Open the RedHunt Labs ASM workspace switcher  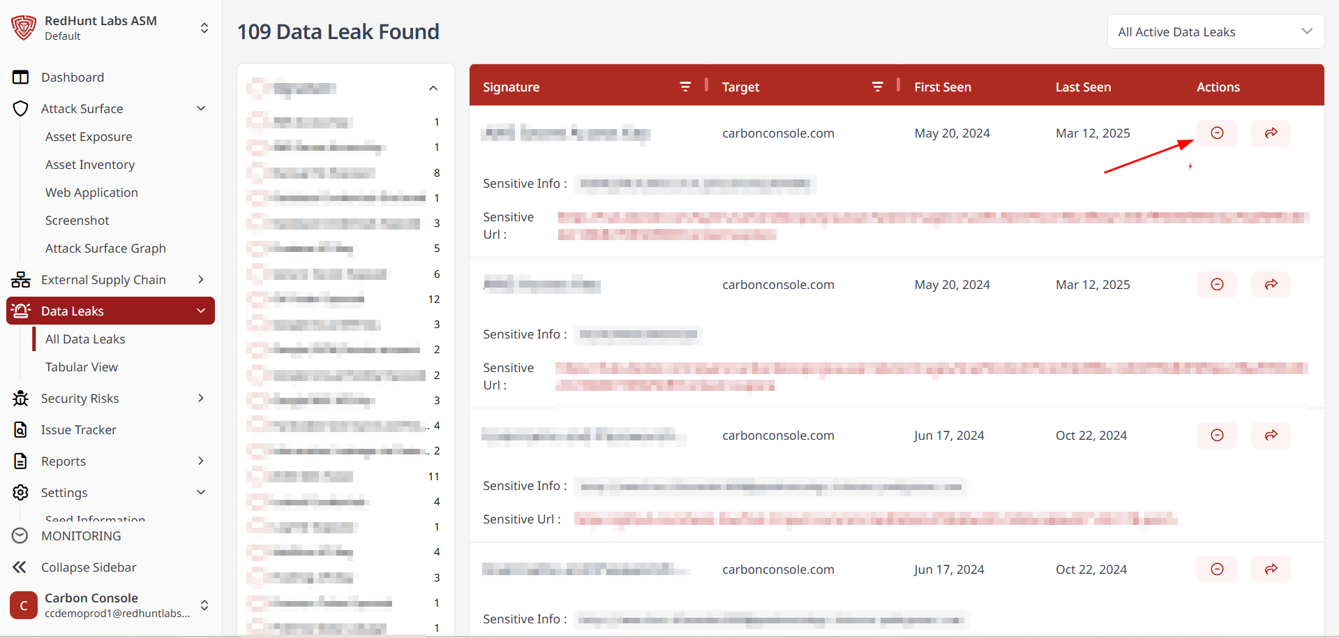pos(204,28)
